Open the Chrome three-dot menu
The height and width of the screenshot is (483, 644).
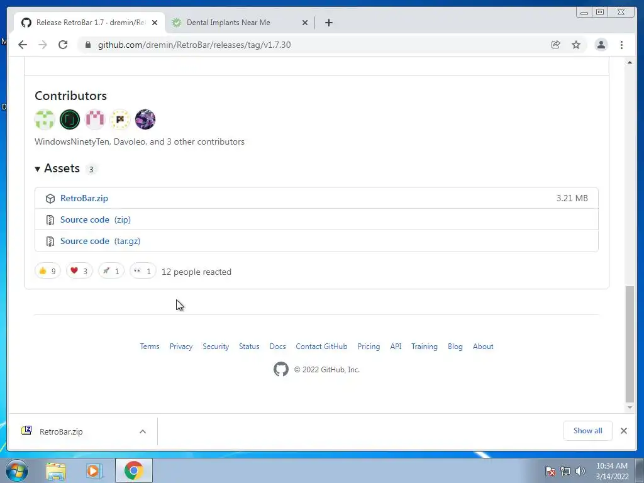tap(621, 45)
